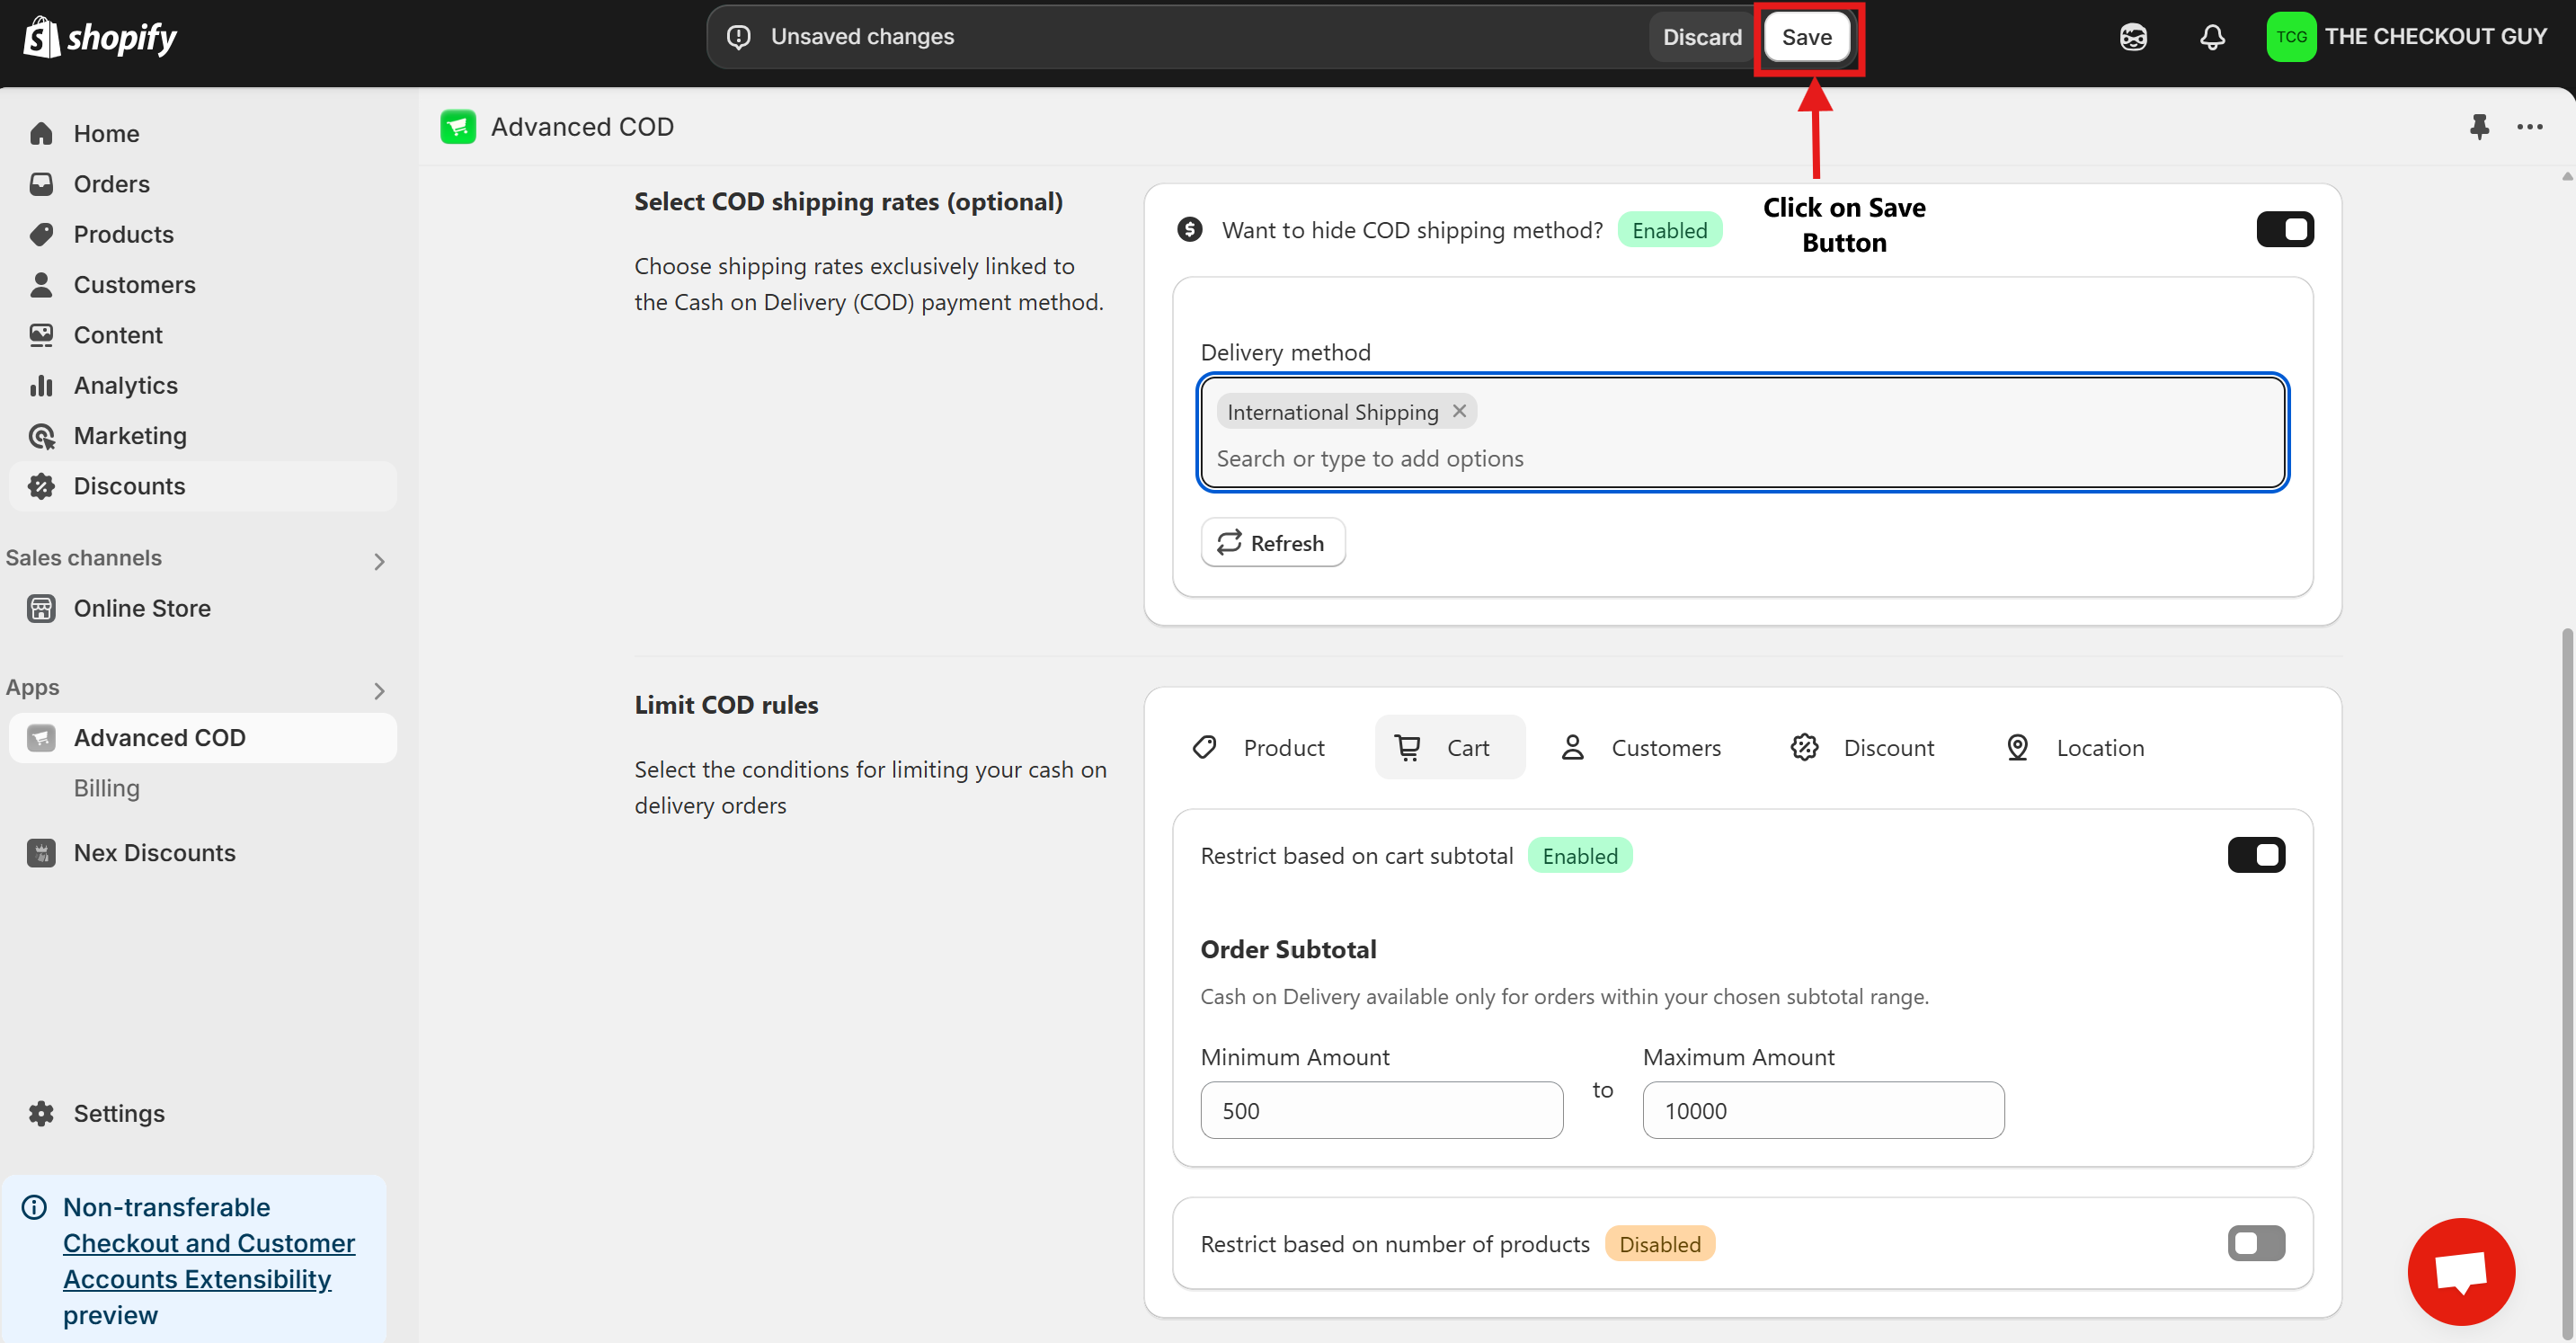Click the Shopify logo
This screenshot has height=1343, width=2576.
pyautogui.click(x=100, y=38)
